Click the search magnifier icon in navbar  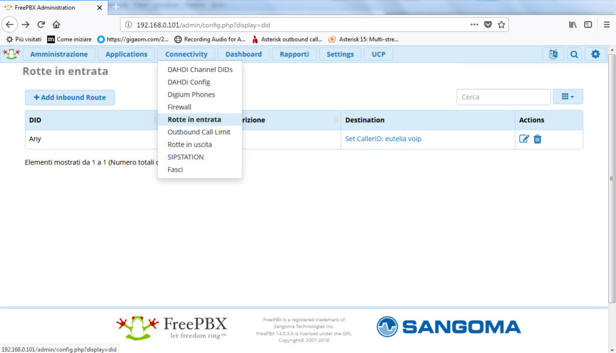click(x=574, y=54)
